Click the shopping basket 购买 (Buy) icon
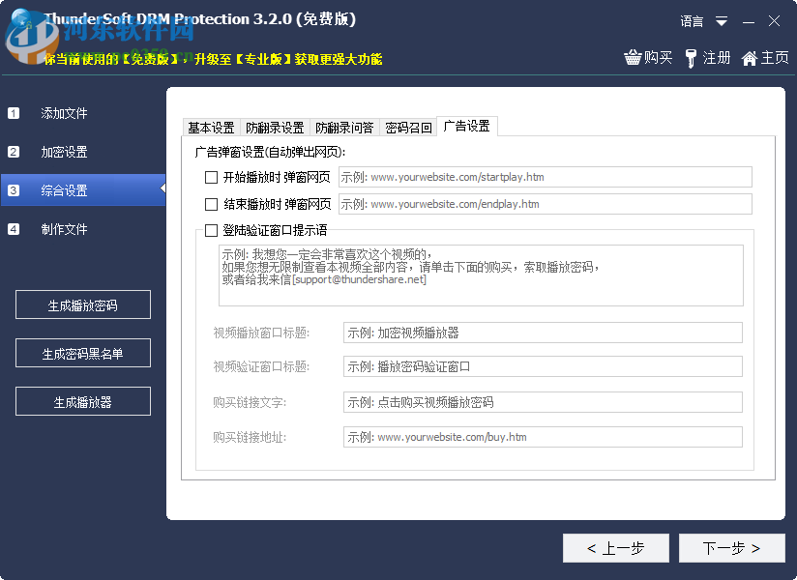Screen dimensions: 797x580 coord(635,58)
